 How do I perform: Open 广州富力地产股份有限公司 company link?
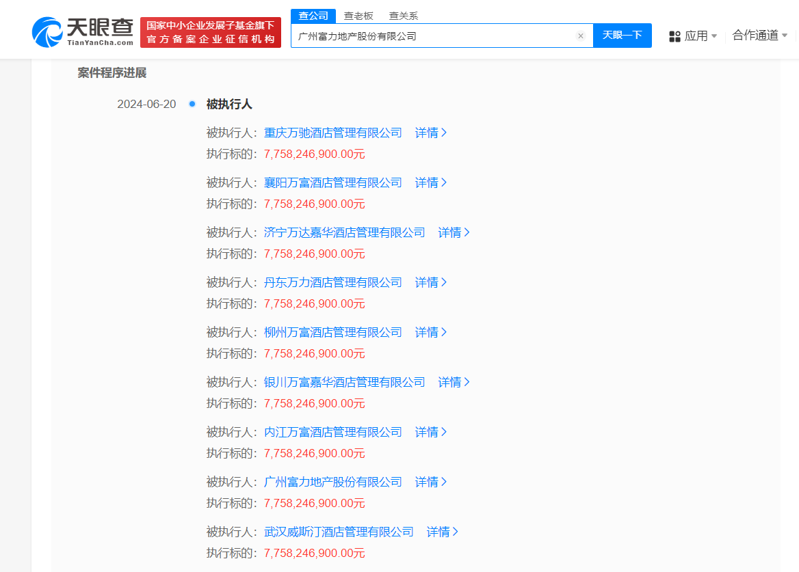(x=333, y=482)
